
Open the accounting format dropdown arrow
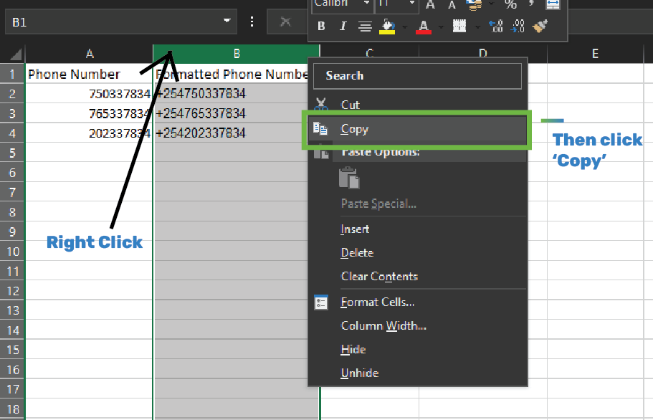tap(492, 4)
